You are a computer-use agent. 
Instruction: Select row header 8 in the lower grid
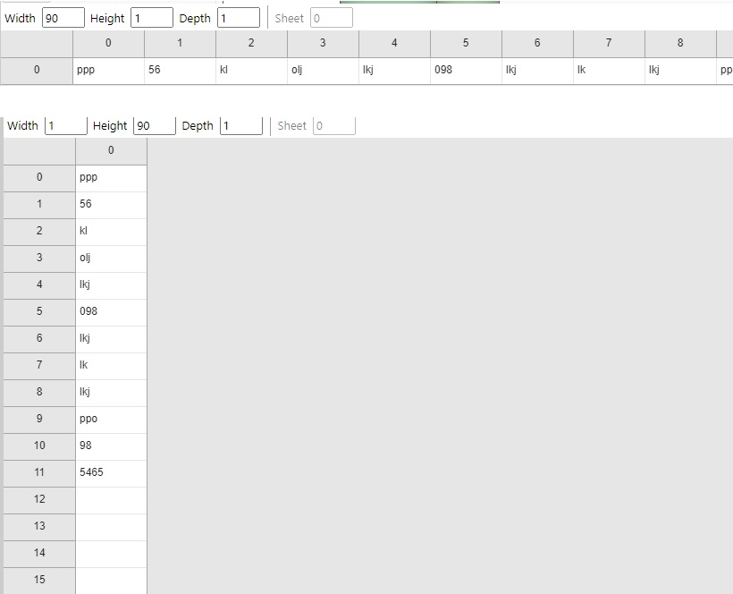pyautogui.click(x=39, y=393)
